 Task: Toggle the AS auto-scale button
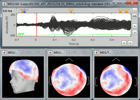point(135,16)
